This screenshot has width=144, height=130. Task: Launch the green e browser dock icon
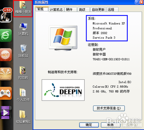(x=6, y=36)
